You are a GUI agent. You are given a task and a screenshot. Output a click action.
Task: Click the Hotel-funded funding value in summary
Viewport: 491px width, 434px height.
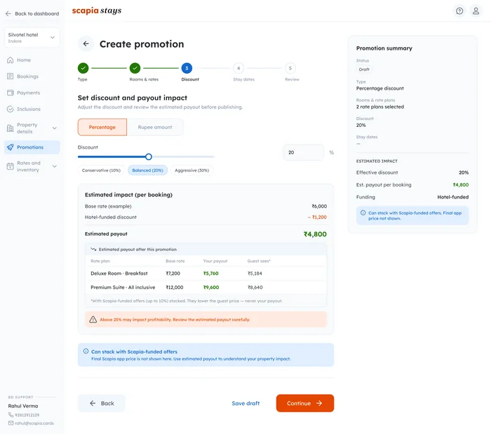pyautogui.click(x=453, y=197)
